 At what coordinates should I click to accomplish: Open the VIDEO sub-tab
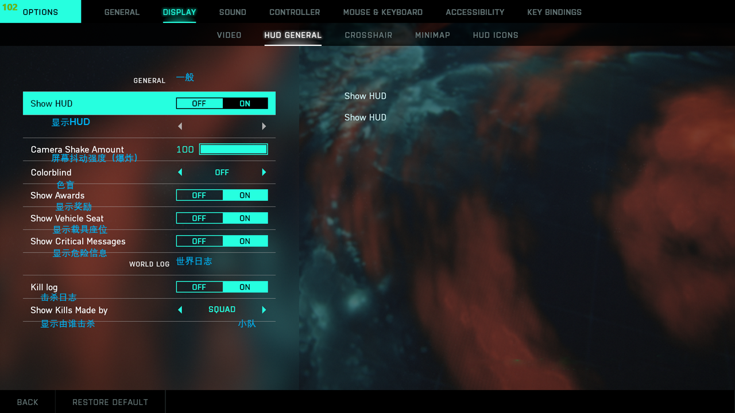[x=229, y=35]
